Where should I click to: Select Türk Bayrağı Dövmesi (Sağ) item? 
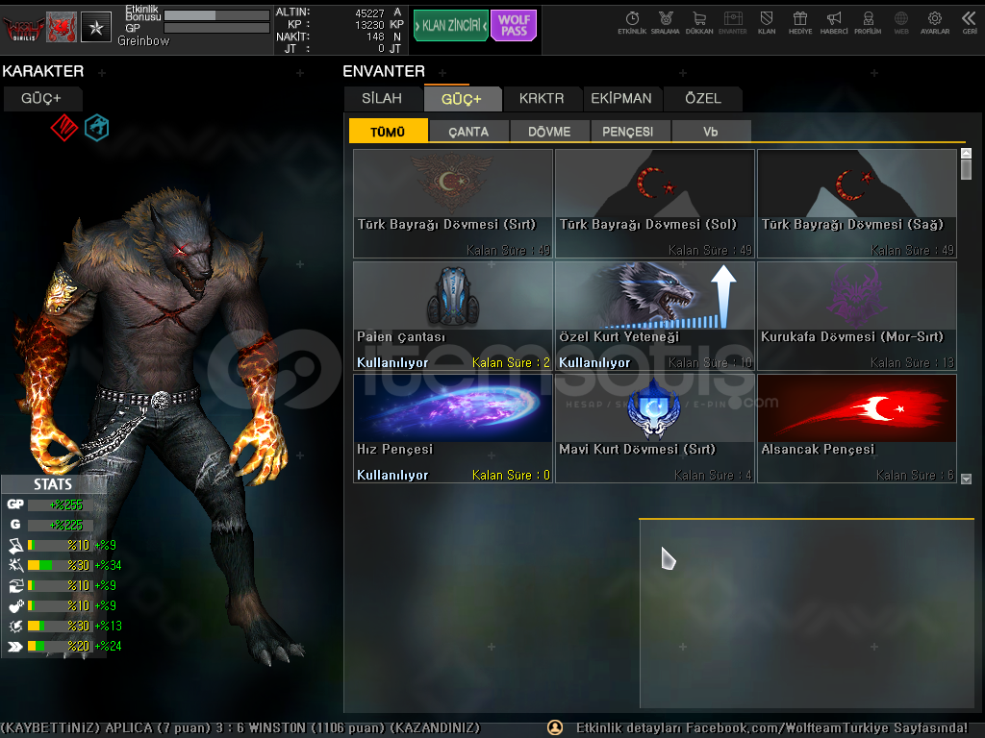tap(857, 204)
